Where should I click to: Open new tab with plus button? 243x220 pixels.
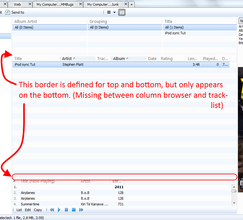coord(132,4)
